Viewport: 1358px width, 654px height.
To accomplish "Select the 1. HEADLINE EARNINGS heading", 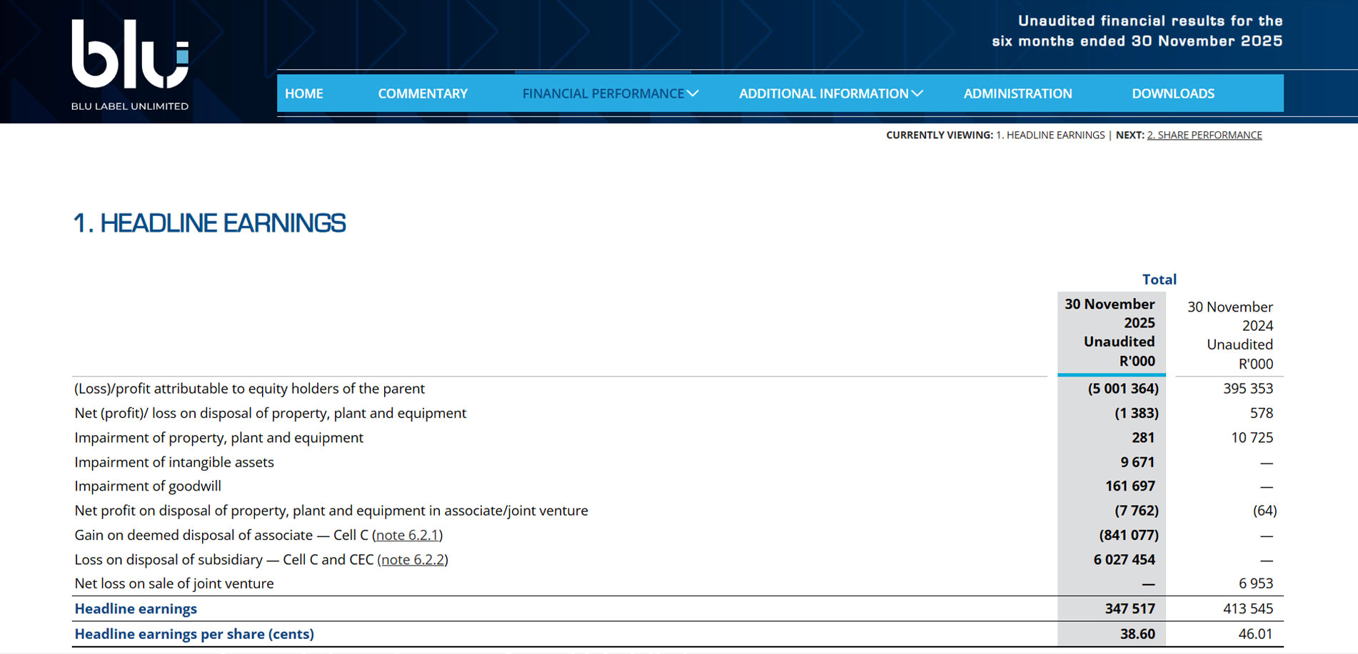I will 209,223.
